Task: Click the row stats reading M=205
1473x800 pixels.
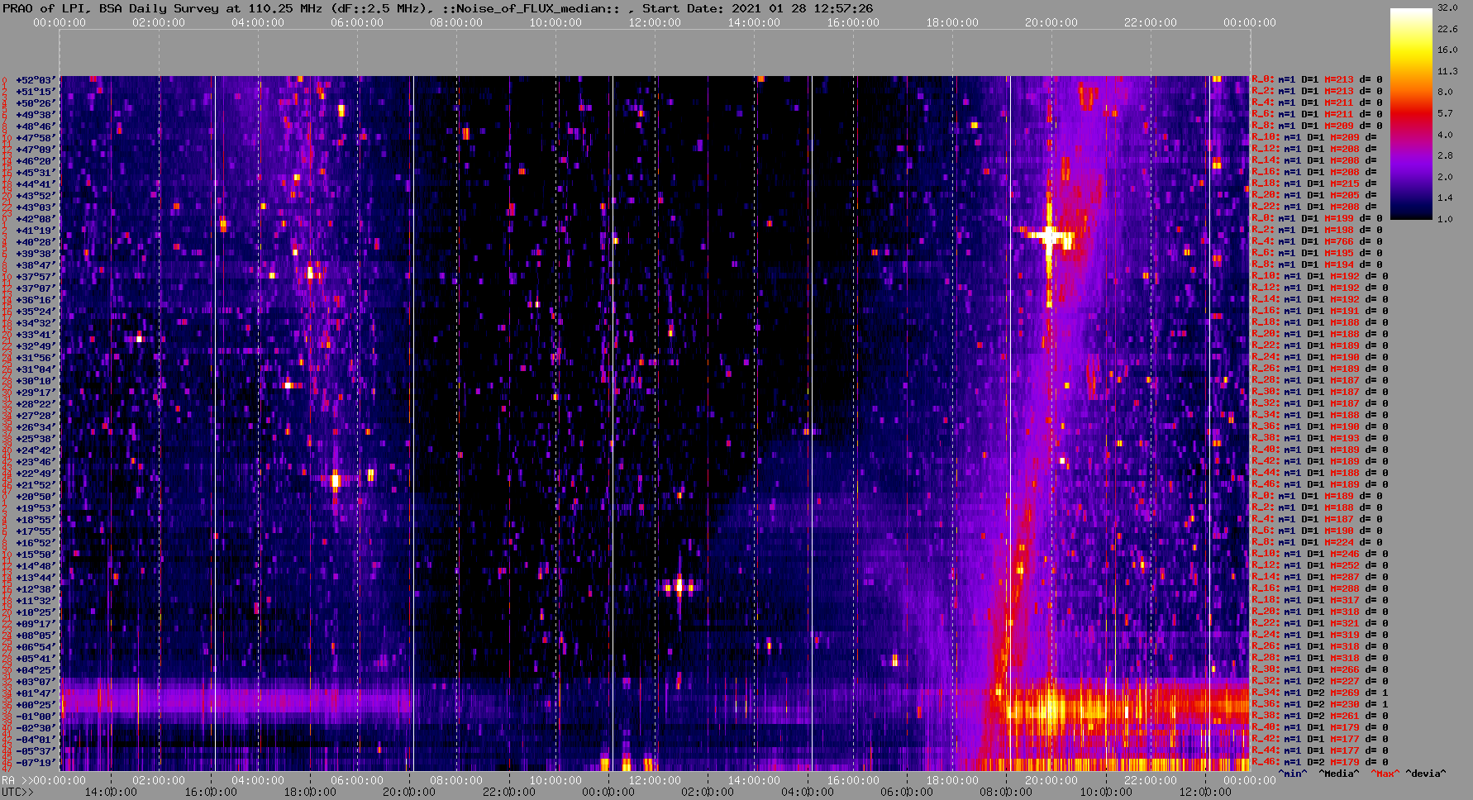Action: pos(1314,196)
